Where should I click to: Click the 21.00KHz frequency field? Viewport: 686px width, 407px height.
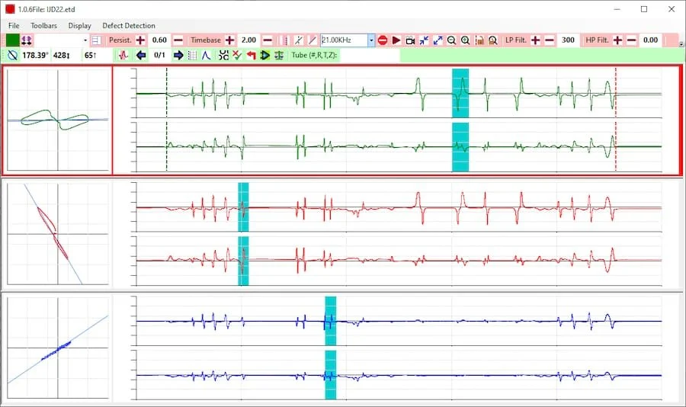[x=344, y=40]
